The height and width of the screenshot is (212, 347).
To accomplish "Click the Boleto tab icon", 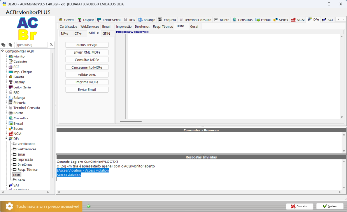I will pos(216,19).
